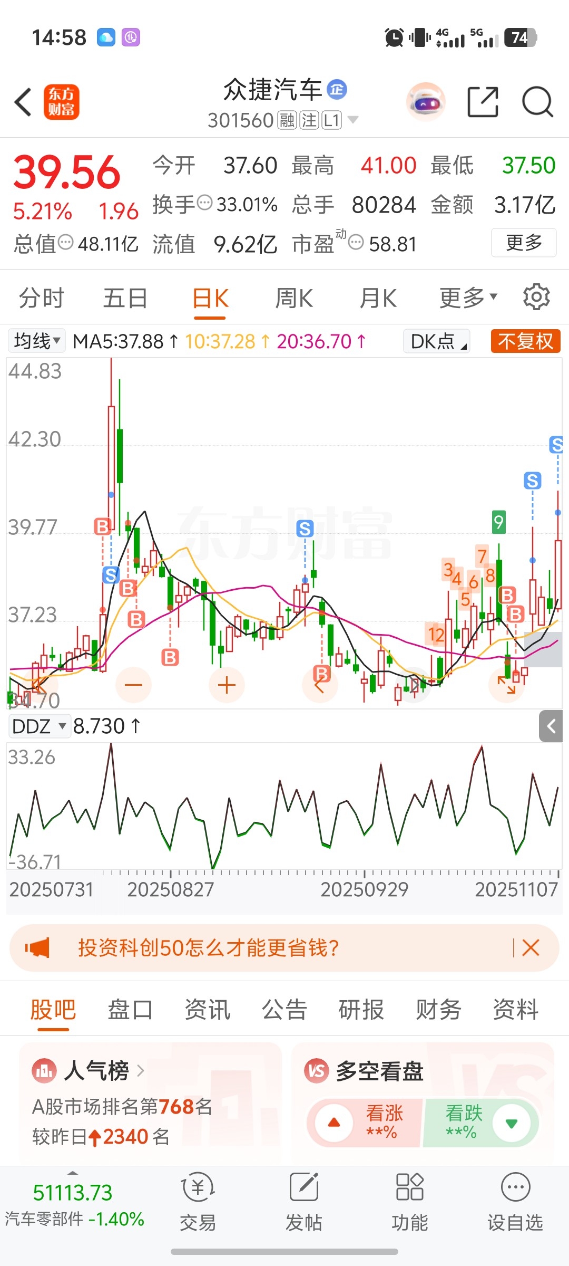Open 交易 trading icon
This screenshot has height=1266, width=569.
coord(198,1202)
